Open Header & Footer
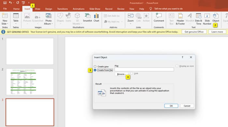 point(180,19)
